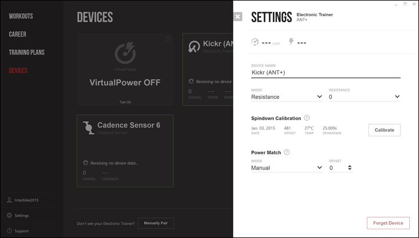Screen dimensions: 419x238
Task: Click the 481 offset value
Action: coord(287,128)
